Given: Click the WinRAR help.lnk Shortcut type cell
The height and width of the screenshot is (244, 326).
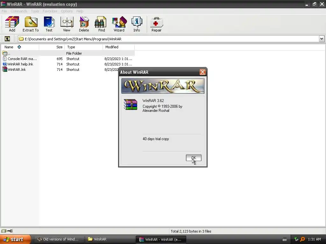Looking at the screenshot, I should tap(73, 64).
